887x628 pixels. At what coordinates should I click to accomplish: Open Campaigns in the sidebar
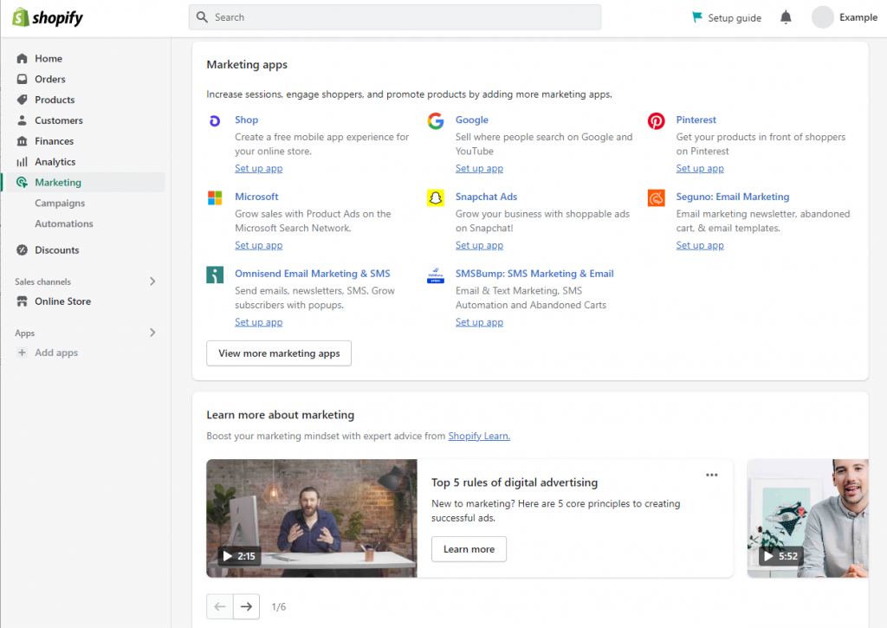coord(60,203)
